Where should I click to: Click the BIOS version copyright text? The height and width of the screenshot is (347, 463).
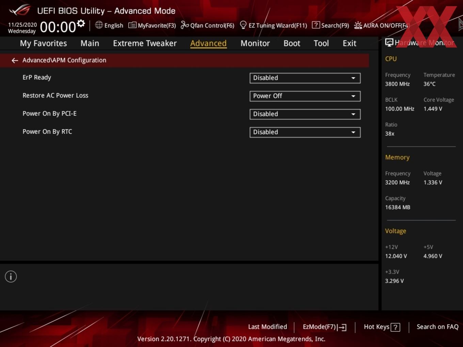point(231,339)
